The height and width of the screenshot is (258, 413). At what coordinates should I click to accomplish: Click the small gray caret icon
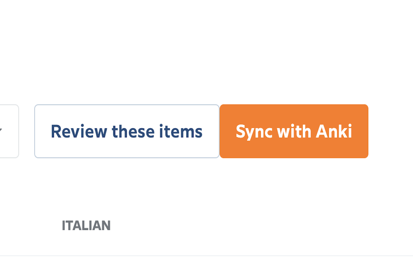(1, 131)
